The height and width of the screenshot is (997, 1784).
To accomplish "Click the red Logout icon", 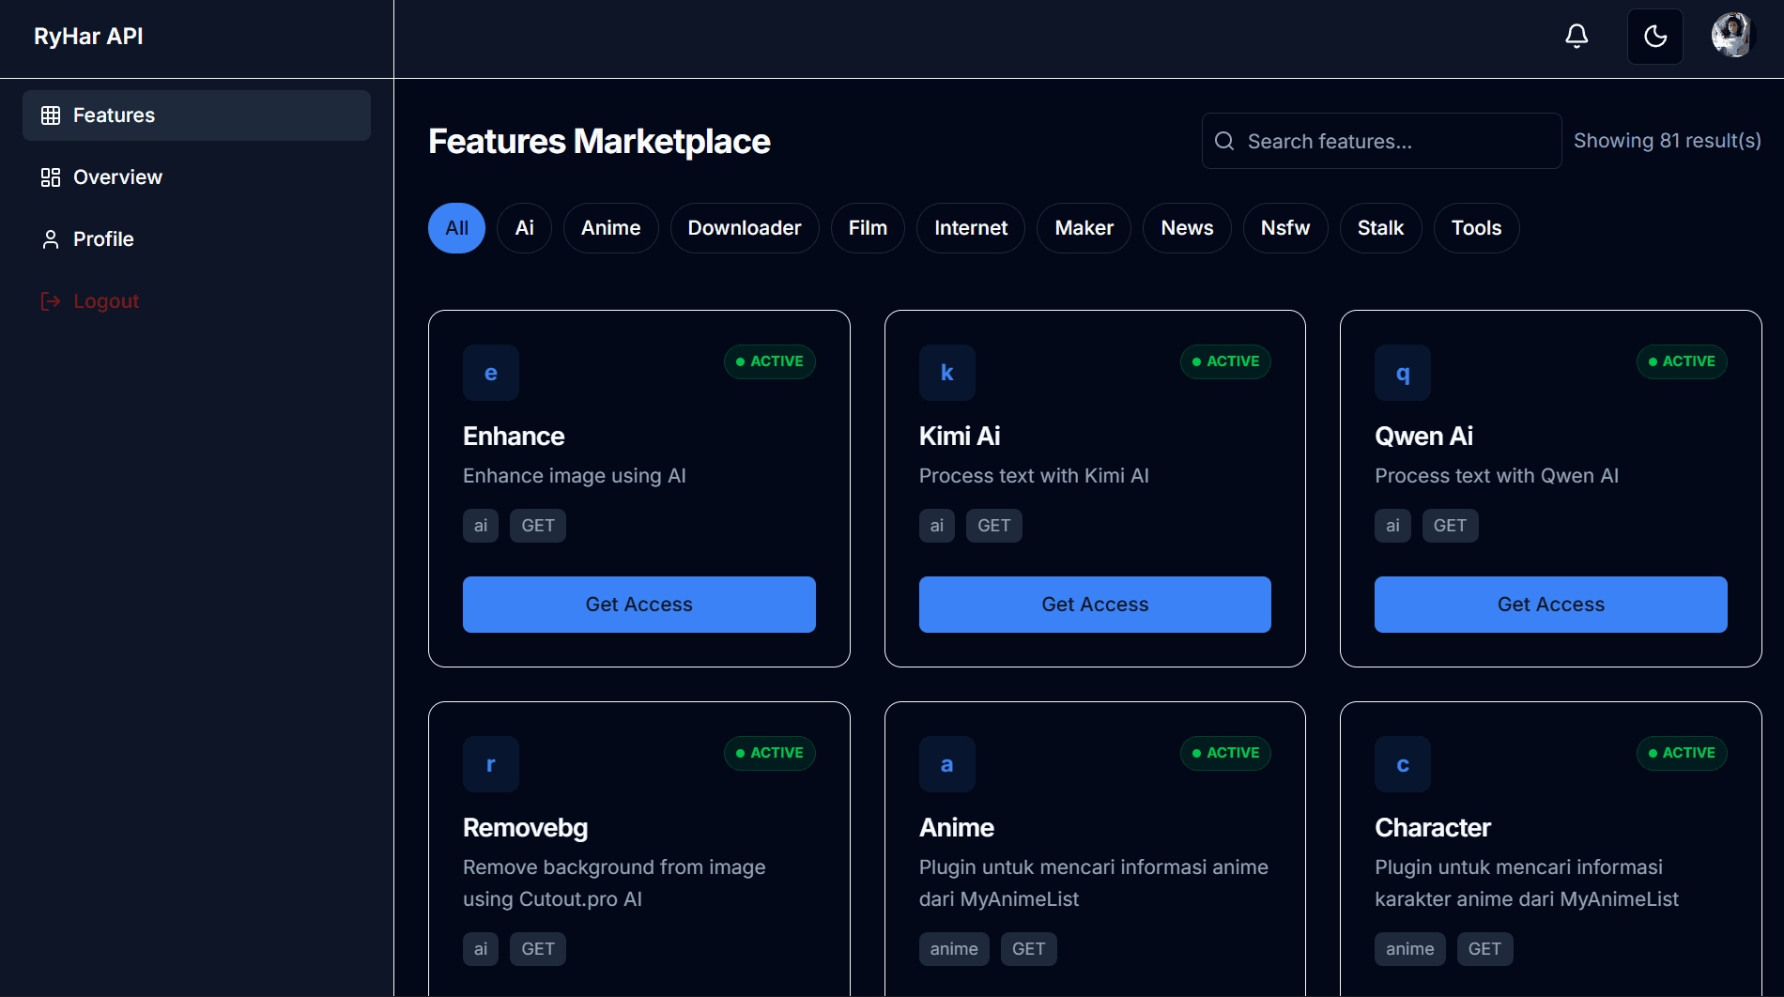I will pos(51,301).
